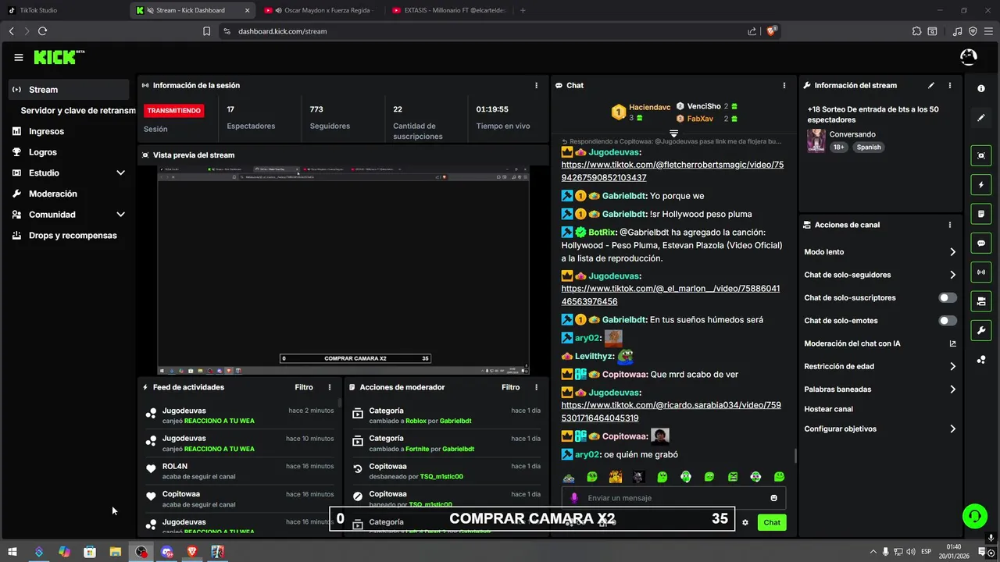Open Palabras baneadas chevron
Screen dimensions: 1000x562
952,389
